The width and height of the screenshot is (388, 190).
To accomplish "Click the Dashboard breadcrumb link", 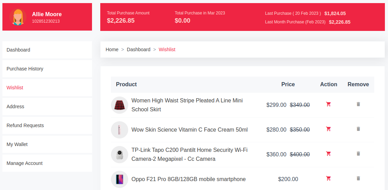I will click(139, 49).
